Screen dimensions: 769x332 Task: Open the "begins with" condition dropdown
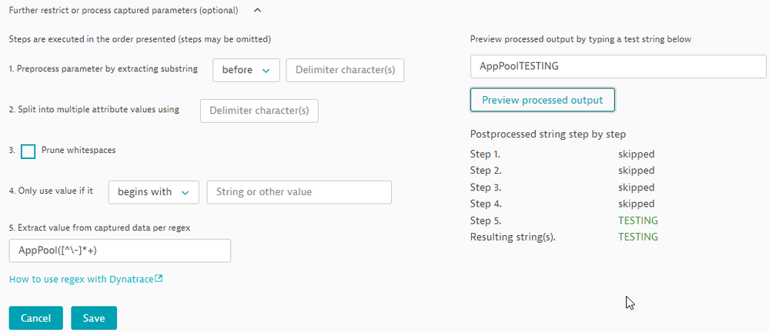click(154, 192)
